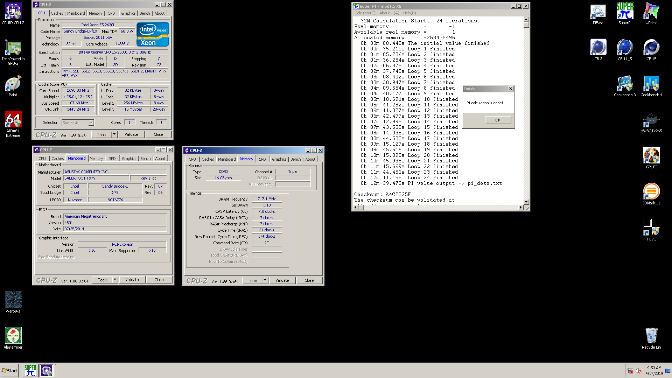
Task: Open the Aleslammer desktop icon
Action: pos(13,338)
